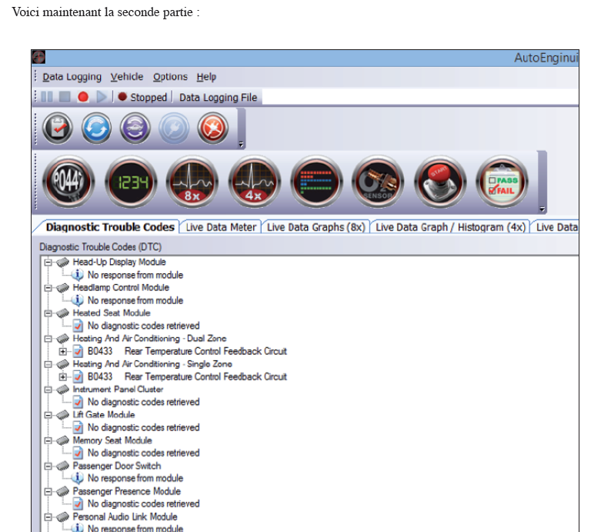Open the Vehicle menu
Image resolution: width=601 pixels, height=532 pixels.
[127, 77]
